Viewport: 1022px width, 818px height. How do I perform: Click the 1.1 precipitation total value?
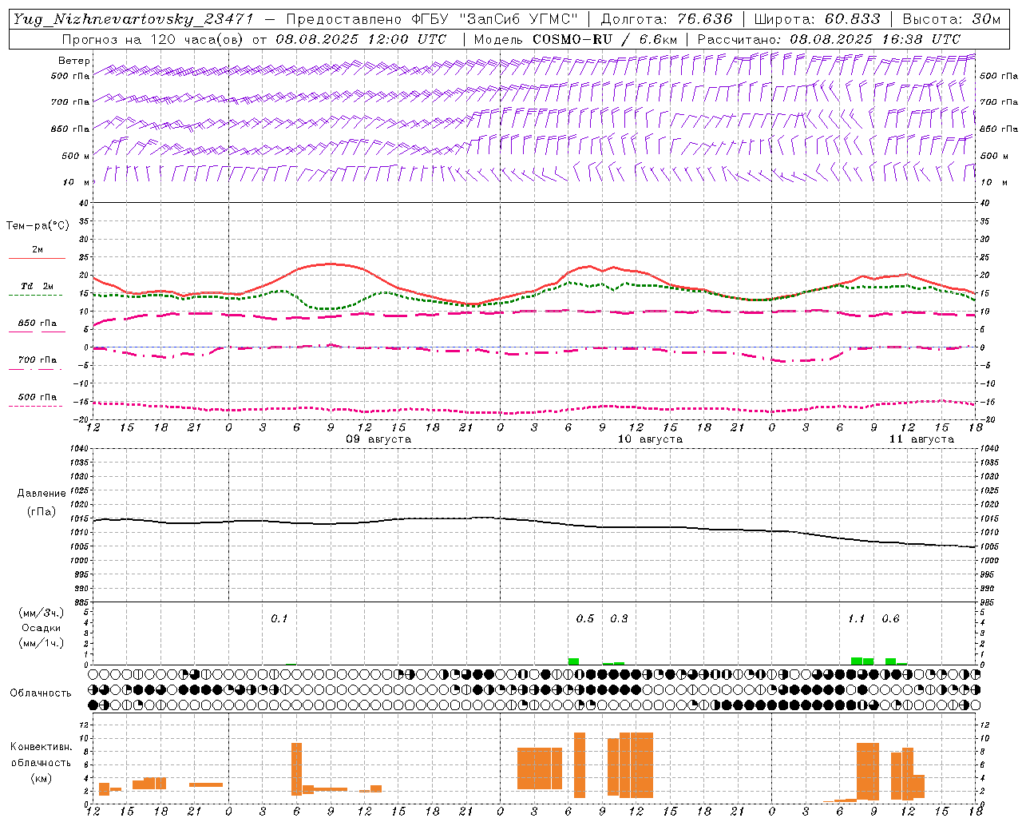(x=856, y=618)
